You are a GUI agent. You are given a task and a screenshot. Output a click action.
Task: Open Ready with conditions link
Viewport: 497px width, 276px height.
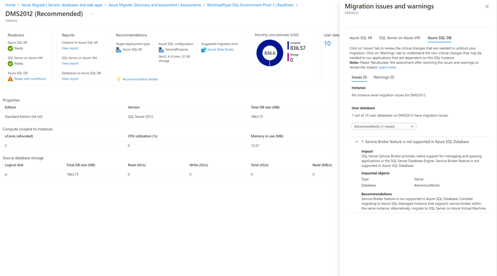[30, 79]
